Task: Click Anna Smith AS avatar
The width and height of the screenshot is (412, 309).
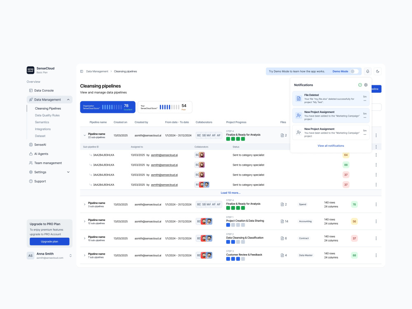Action: pos(30,256)
